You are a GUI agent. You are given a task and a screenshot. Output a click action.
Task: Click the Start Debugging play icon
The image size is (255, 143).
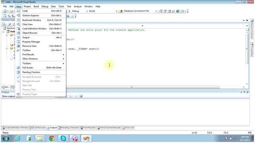(69, 11)
